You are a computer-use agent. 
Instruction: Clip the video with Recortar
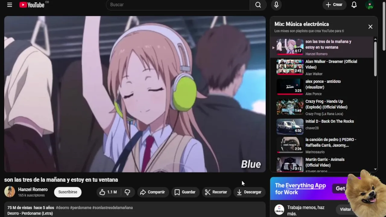point(216,192)
